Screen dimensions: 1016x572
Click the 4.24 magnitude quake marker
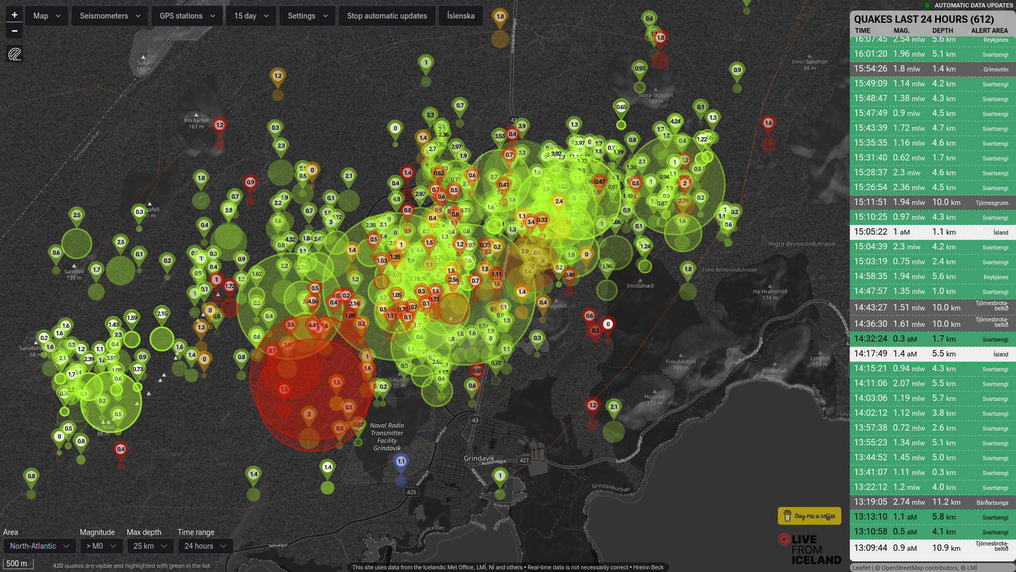click(675, 121)
